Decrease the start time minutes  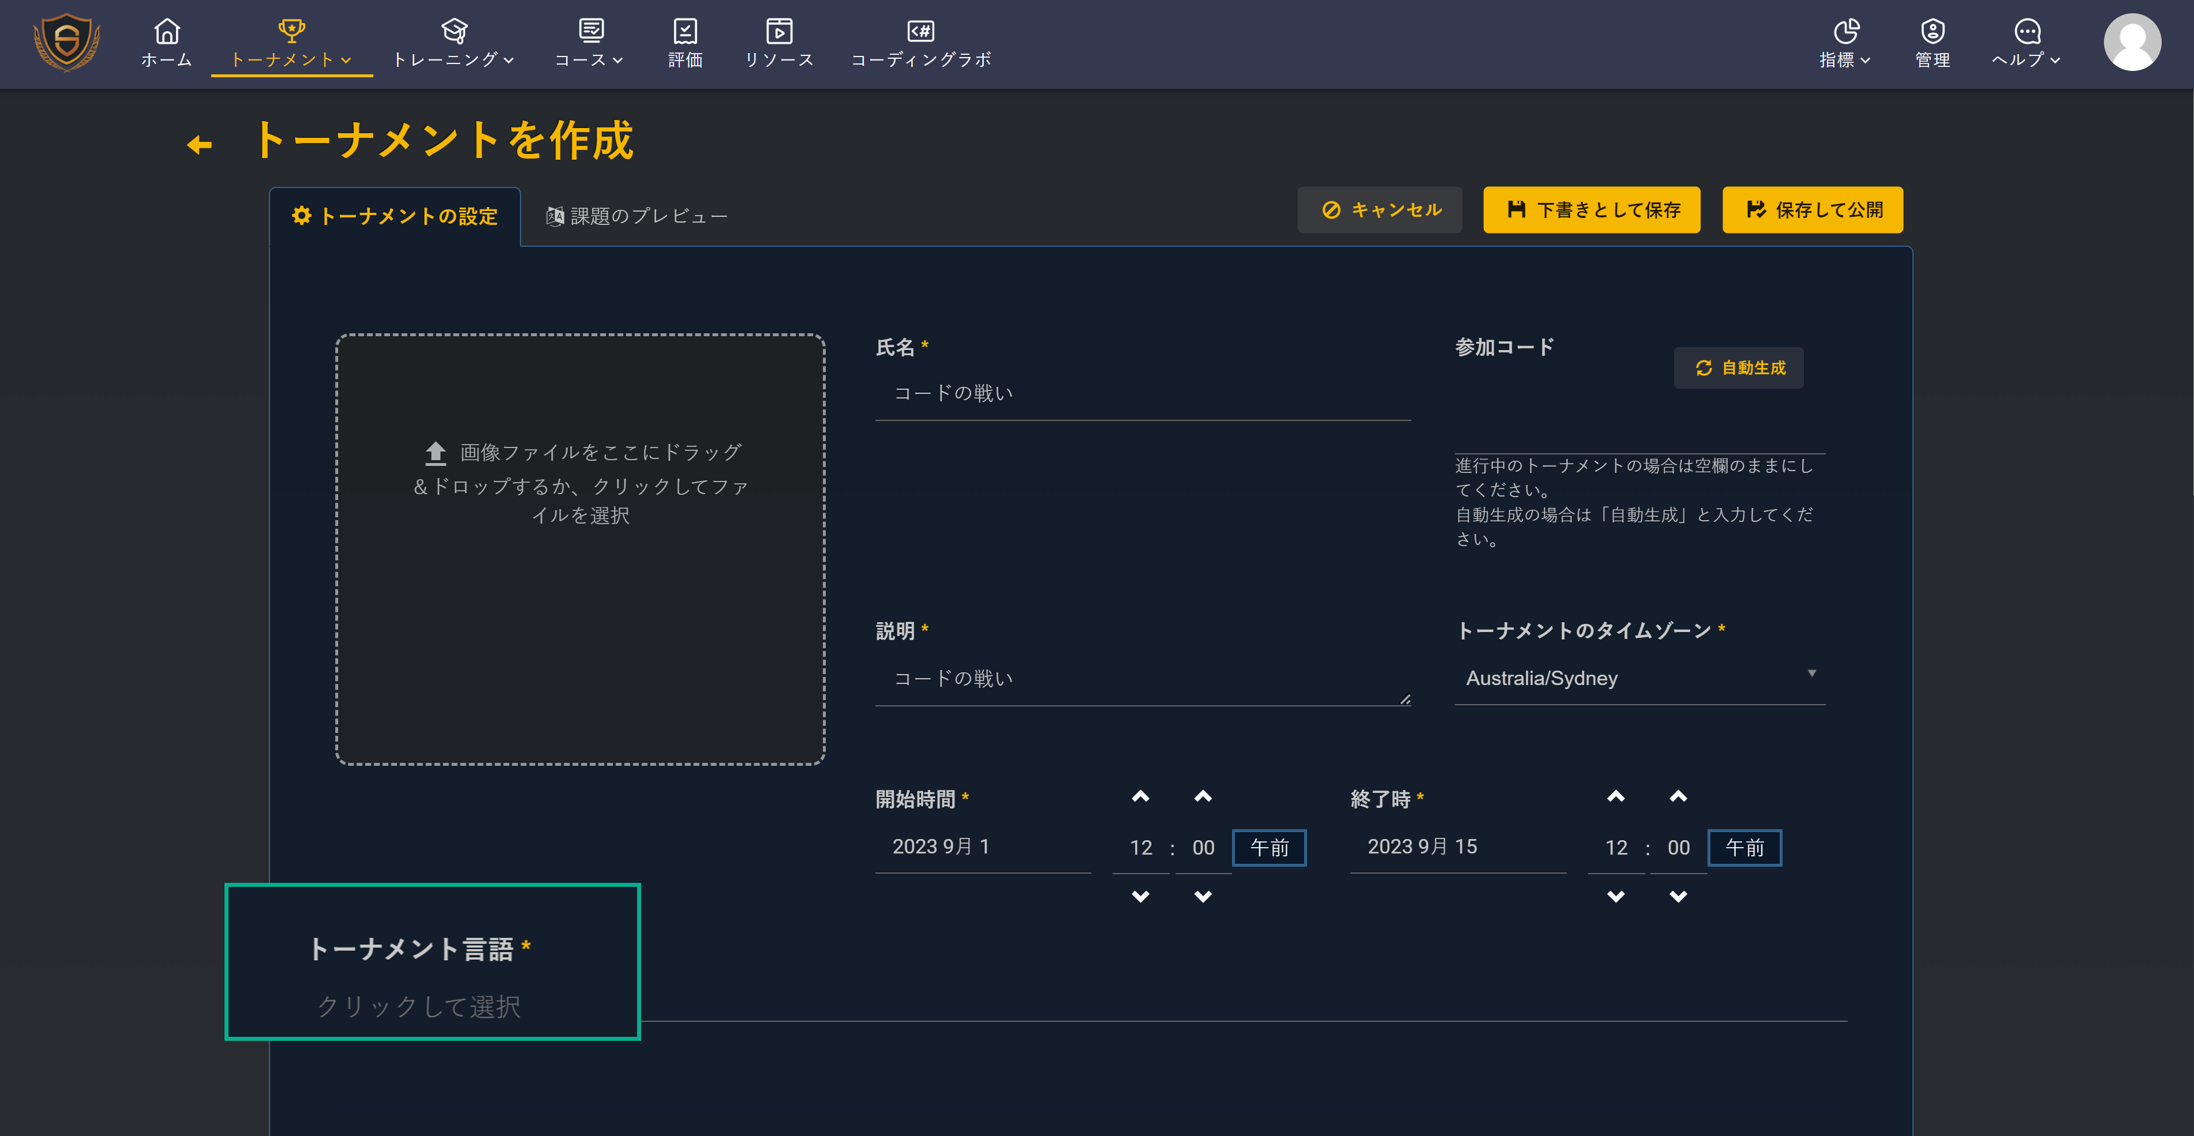click(x=1203, y=896)
